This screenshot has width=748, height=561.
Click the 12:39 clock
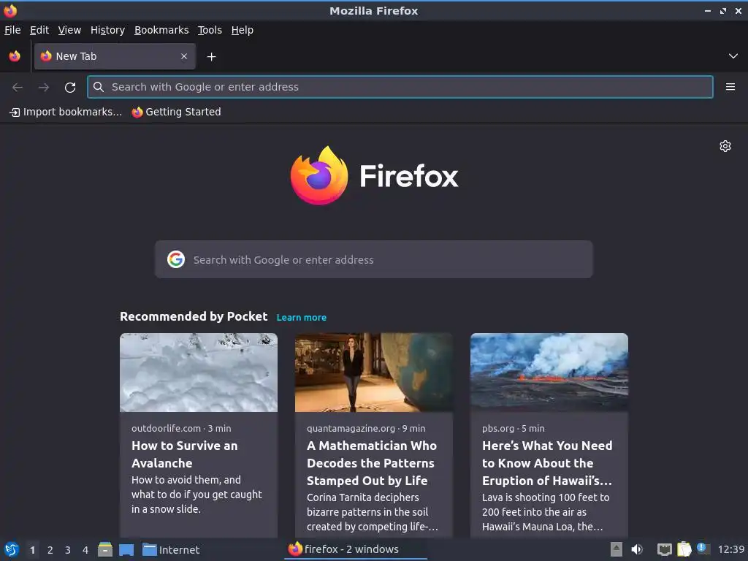click(730, 549)
